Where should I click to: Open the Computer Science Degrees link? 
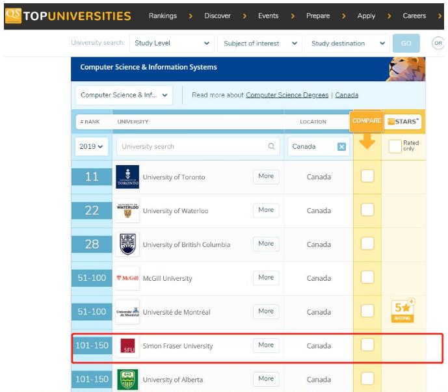click(x=287, y=95)
